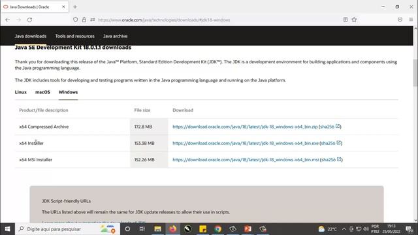418x235 pixels.
Task: Click external-link icon in zip row
Action: [338, 126]
